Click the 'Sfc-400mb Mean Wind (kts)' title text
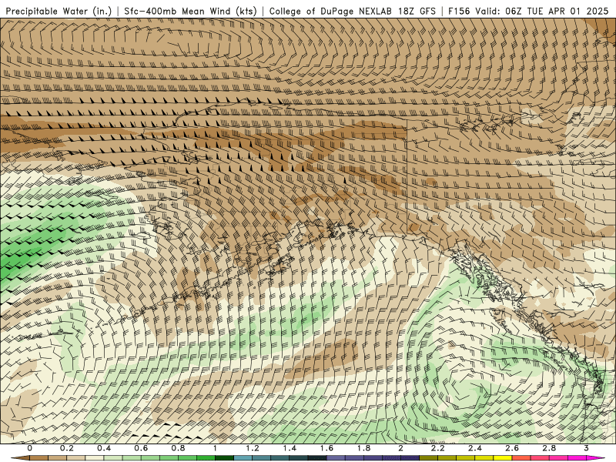 tap(190, 11)
